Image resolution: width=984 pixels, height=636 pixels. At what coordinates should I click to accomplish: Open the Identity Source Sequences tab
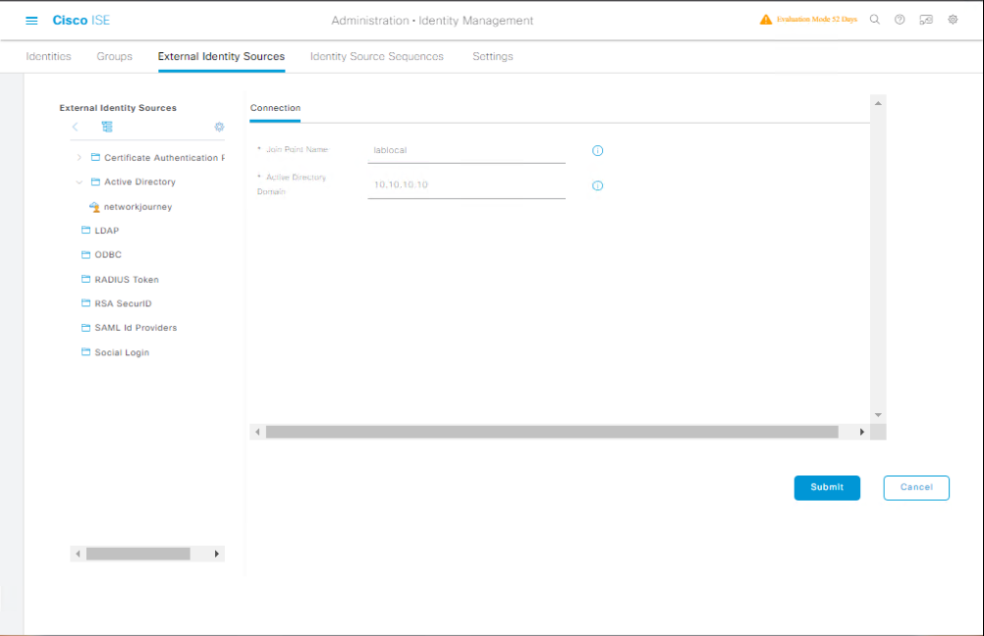click(376, 57)
